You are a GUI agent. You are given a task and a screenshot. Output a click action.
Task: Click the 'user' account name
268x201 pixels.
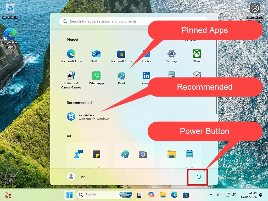point(81,177)
